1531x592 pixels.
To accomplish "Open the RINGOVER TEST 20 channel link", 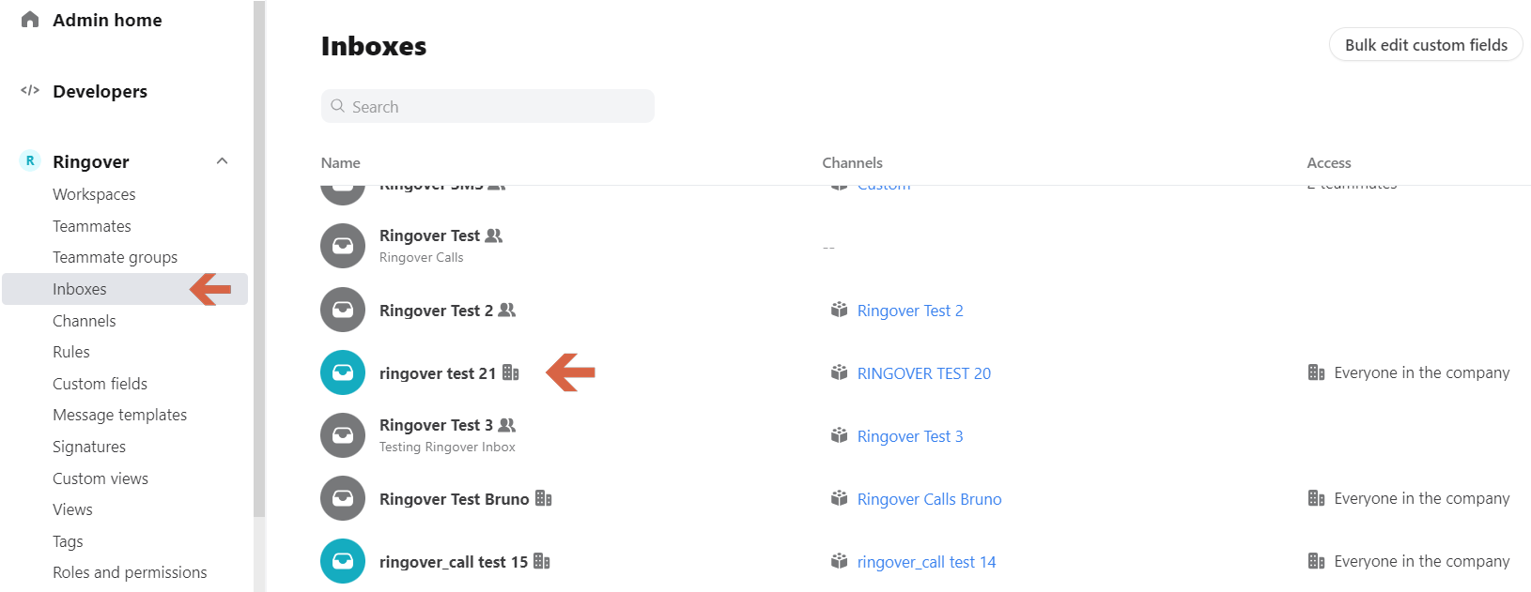I will (x=924, y=373).
